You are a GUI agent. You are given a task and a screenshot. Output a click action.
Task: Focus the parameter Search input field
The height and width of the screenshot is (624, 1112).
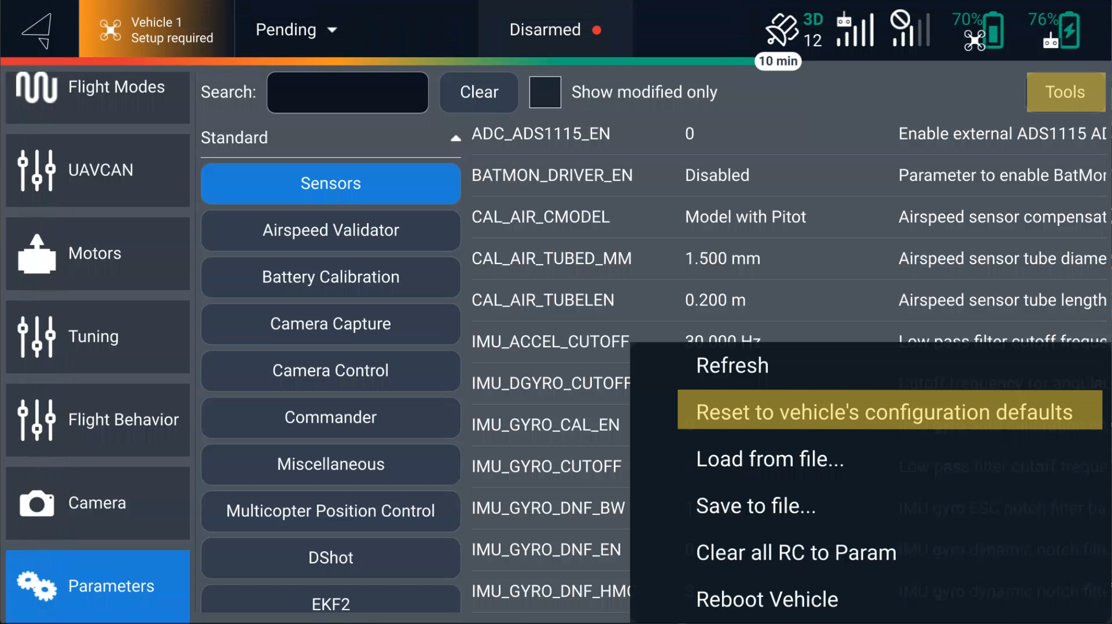tap(347, 93)
